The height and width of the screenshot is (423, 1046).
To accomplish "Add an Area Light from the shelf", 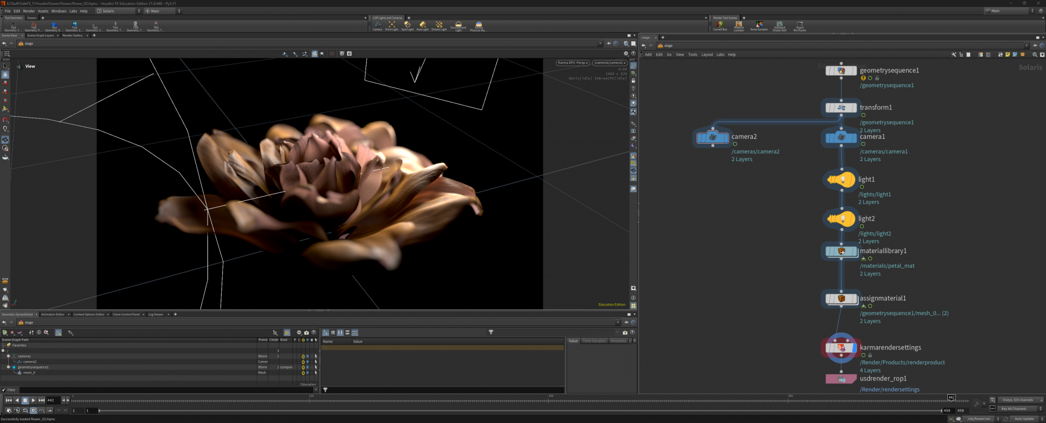I will pos(422,25).
